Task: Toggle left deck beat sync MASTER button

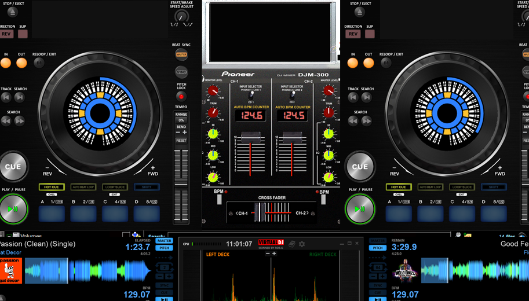Action: (181, 55)
